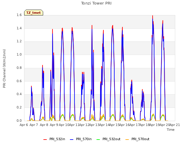
Task: Click the 0.6 y-axis tick label
Action: point(19,81)
